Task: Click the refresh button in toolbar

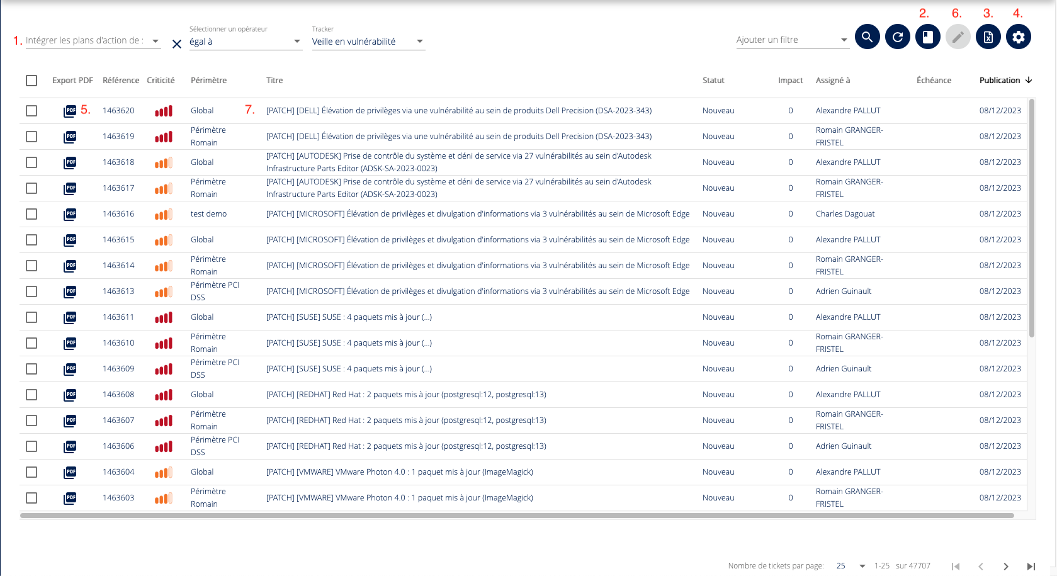Action: tap(897, 37)
